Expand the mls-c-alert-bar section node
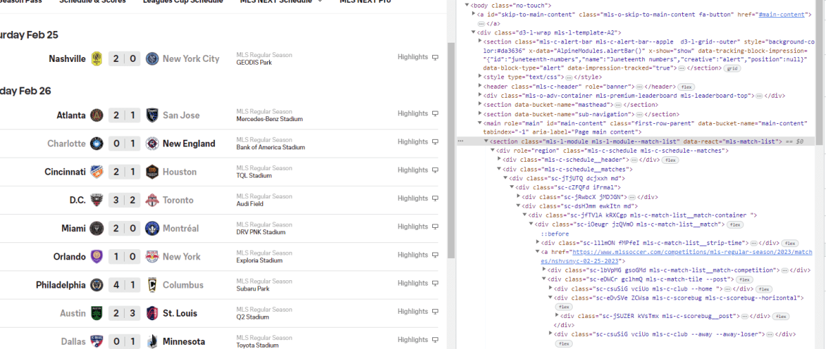The height and width of the screenshot is (349, 826). tap(479, 41)
